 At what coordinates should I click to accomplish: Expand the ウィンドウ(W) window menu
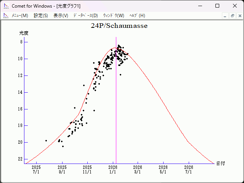pyautogui.click(x=114, y=16)
